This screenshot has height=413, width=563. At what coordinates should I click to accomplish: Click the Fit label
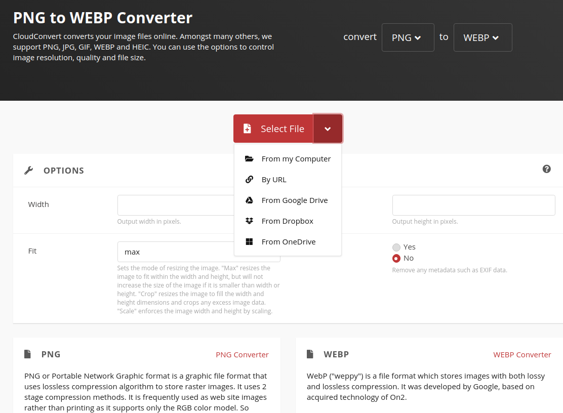[x=32, y=251]
